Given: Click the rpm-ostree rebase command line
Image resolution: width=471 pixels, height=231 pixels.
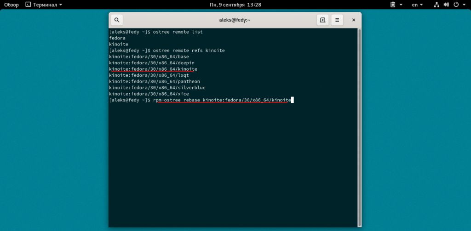Looking at the screenshot, I should tap(222, 100).
